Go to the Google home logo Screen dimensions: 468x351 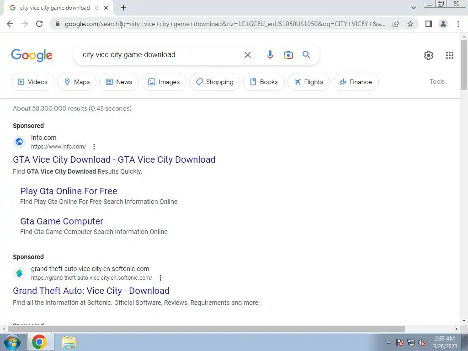click(x=32, y=55)
